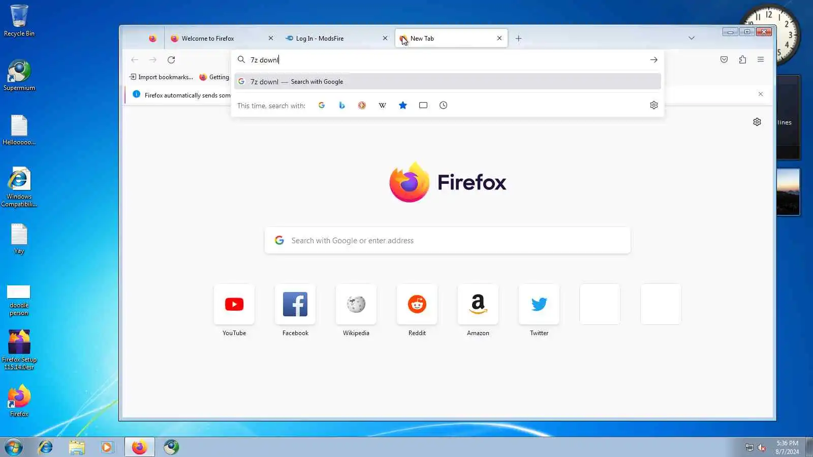The height and width of the screenshot is (457, 813).
Task: Open Import bookmarks toolbar item
Action: tap(161, 77)
